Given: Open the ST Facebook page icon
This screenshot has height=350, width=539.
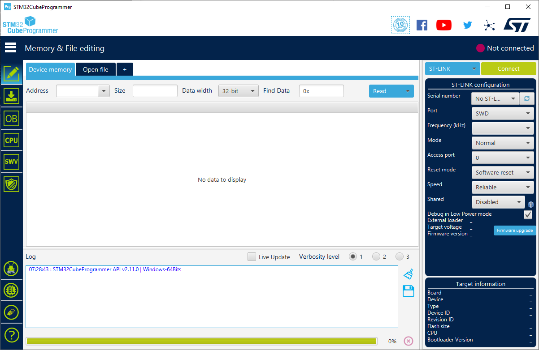Looking at the screenshot, I should tap(422, 25).
